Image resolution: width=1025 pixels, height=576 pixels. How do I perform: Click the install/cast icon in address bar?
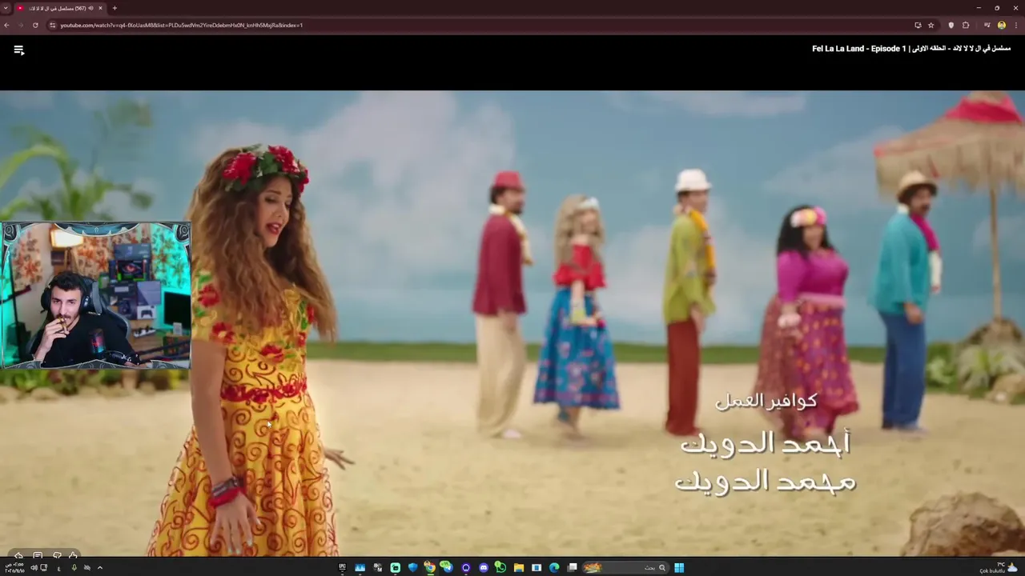918,25
